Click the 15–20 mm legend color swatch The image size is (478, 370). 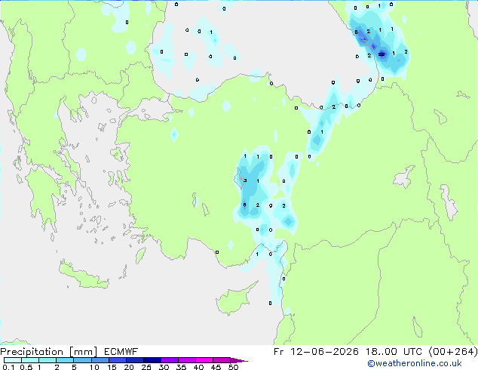(x=117, y=360)
